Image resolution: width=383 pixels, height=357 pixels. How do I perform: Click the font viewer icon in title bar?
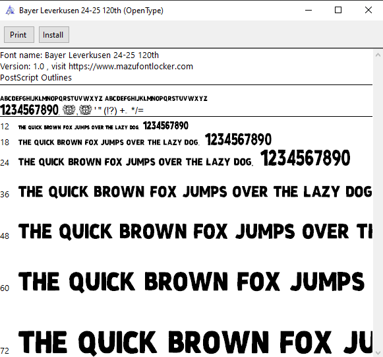click(x=10, y=11)
